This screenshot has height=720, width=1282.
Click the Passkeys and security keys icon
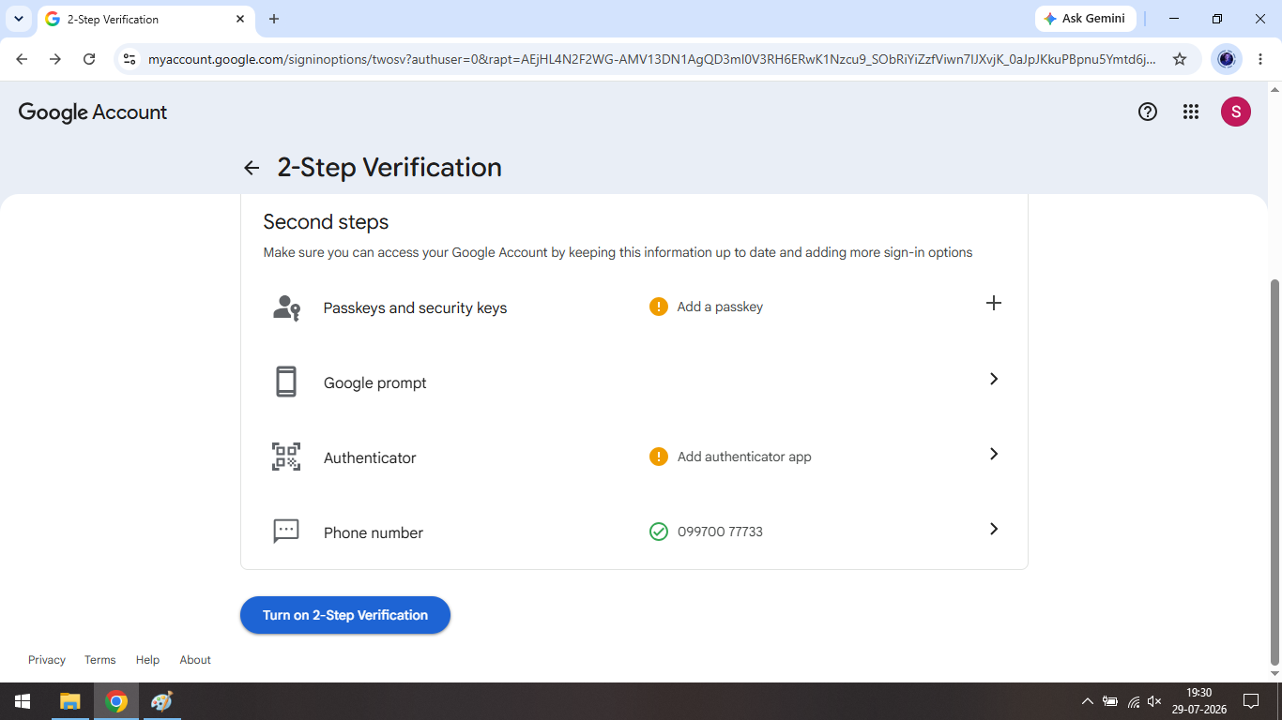[286, 307]
